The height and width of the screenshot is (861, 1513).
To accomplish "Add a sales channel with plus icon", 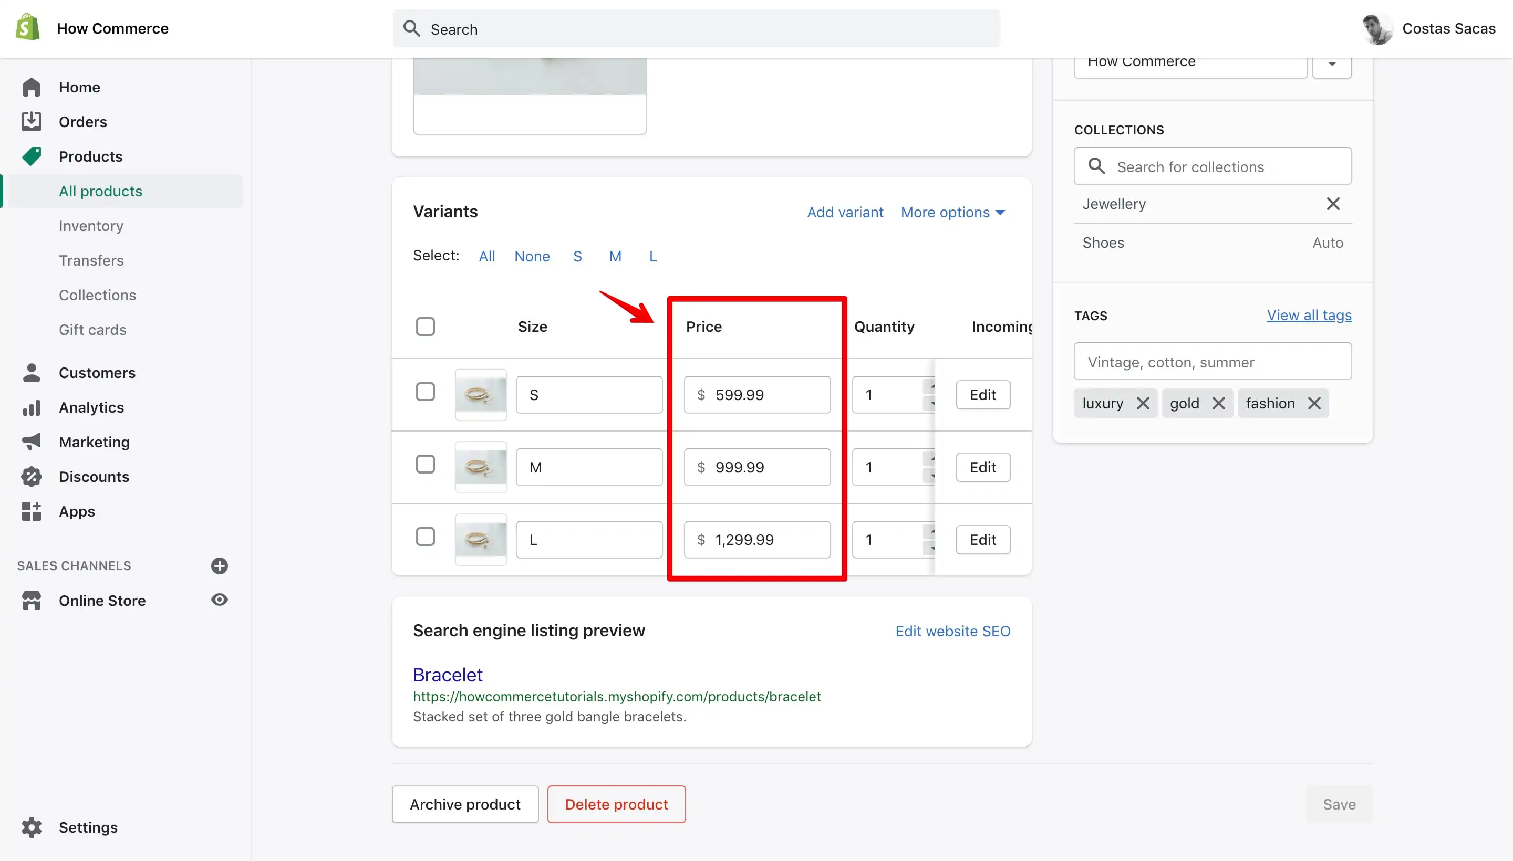I will pos(220,566).
